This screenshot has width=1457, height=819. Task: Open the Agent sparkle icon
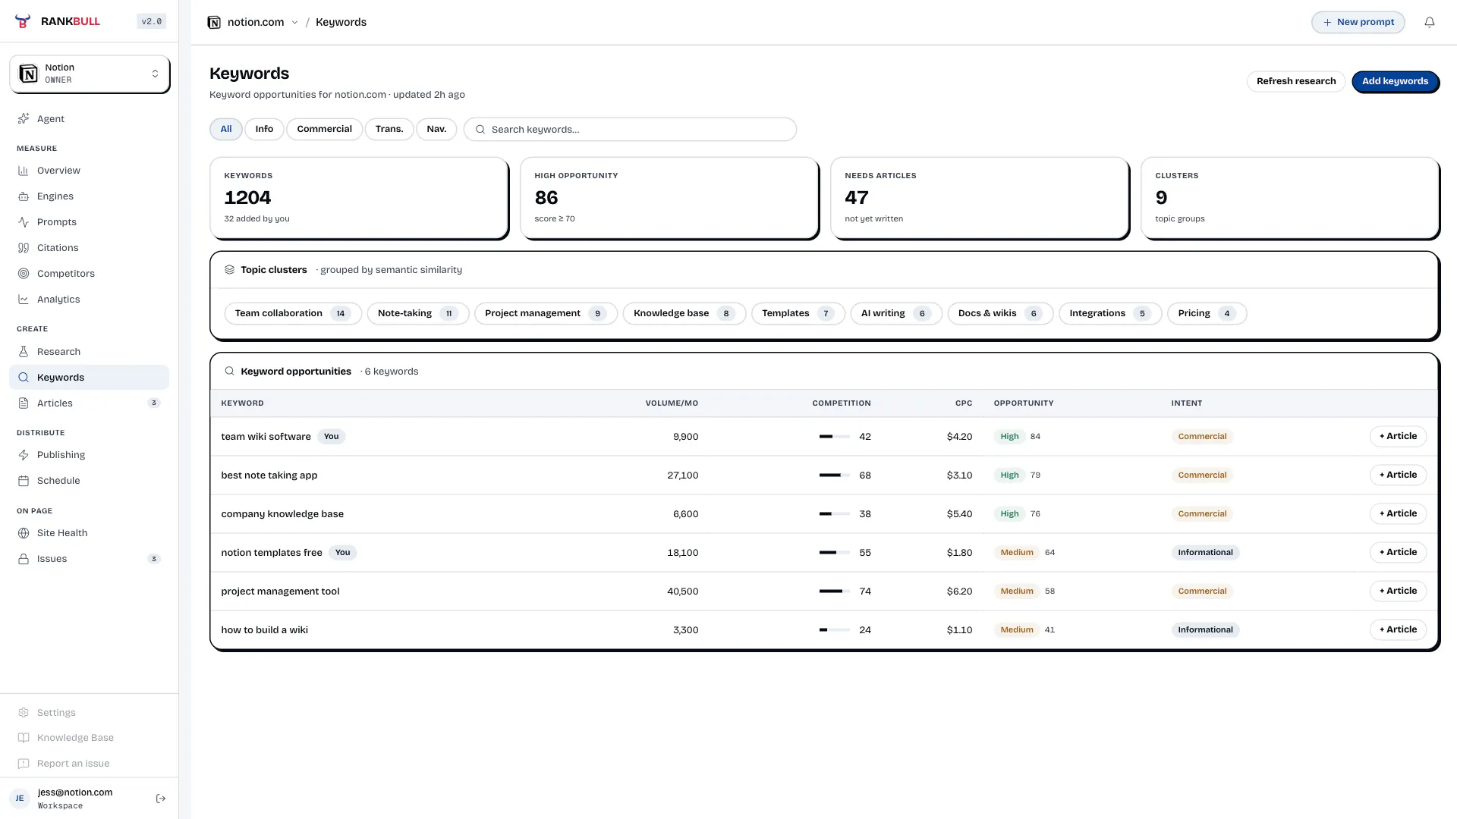click(24, 119)
